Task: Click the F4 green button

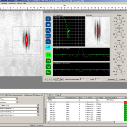Action: coord(48,72)
